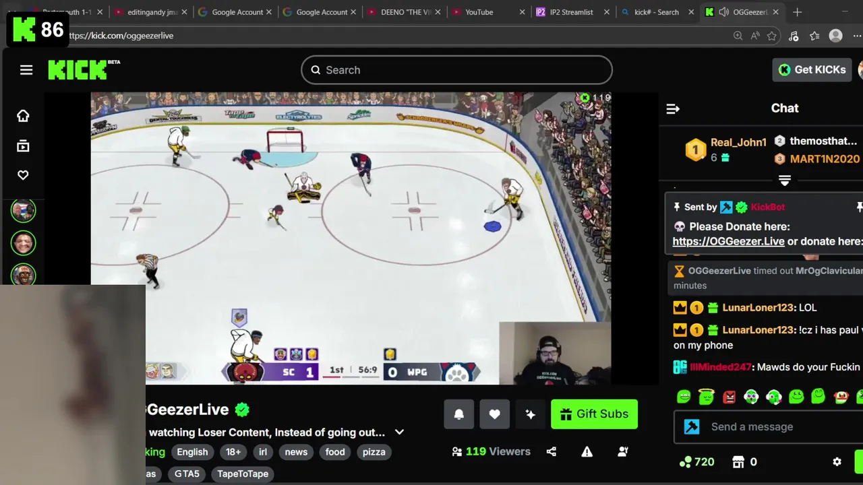
Task: Open Following heart icon in sidebar
Action: 23,175
